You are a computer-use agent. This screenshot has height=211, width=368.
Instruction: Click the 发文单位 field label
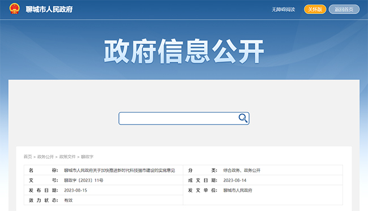[x=203, y=191]
